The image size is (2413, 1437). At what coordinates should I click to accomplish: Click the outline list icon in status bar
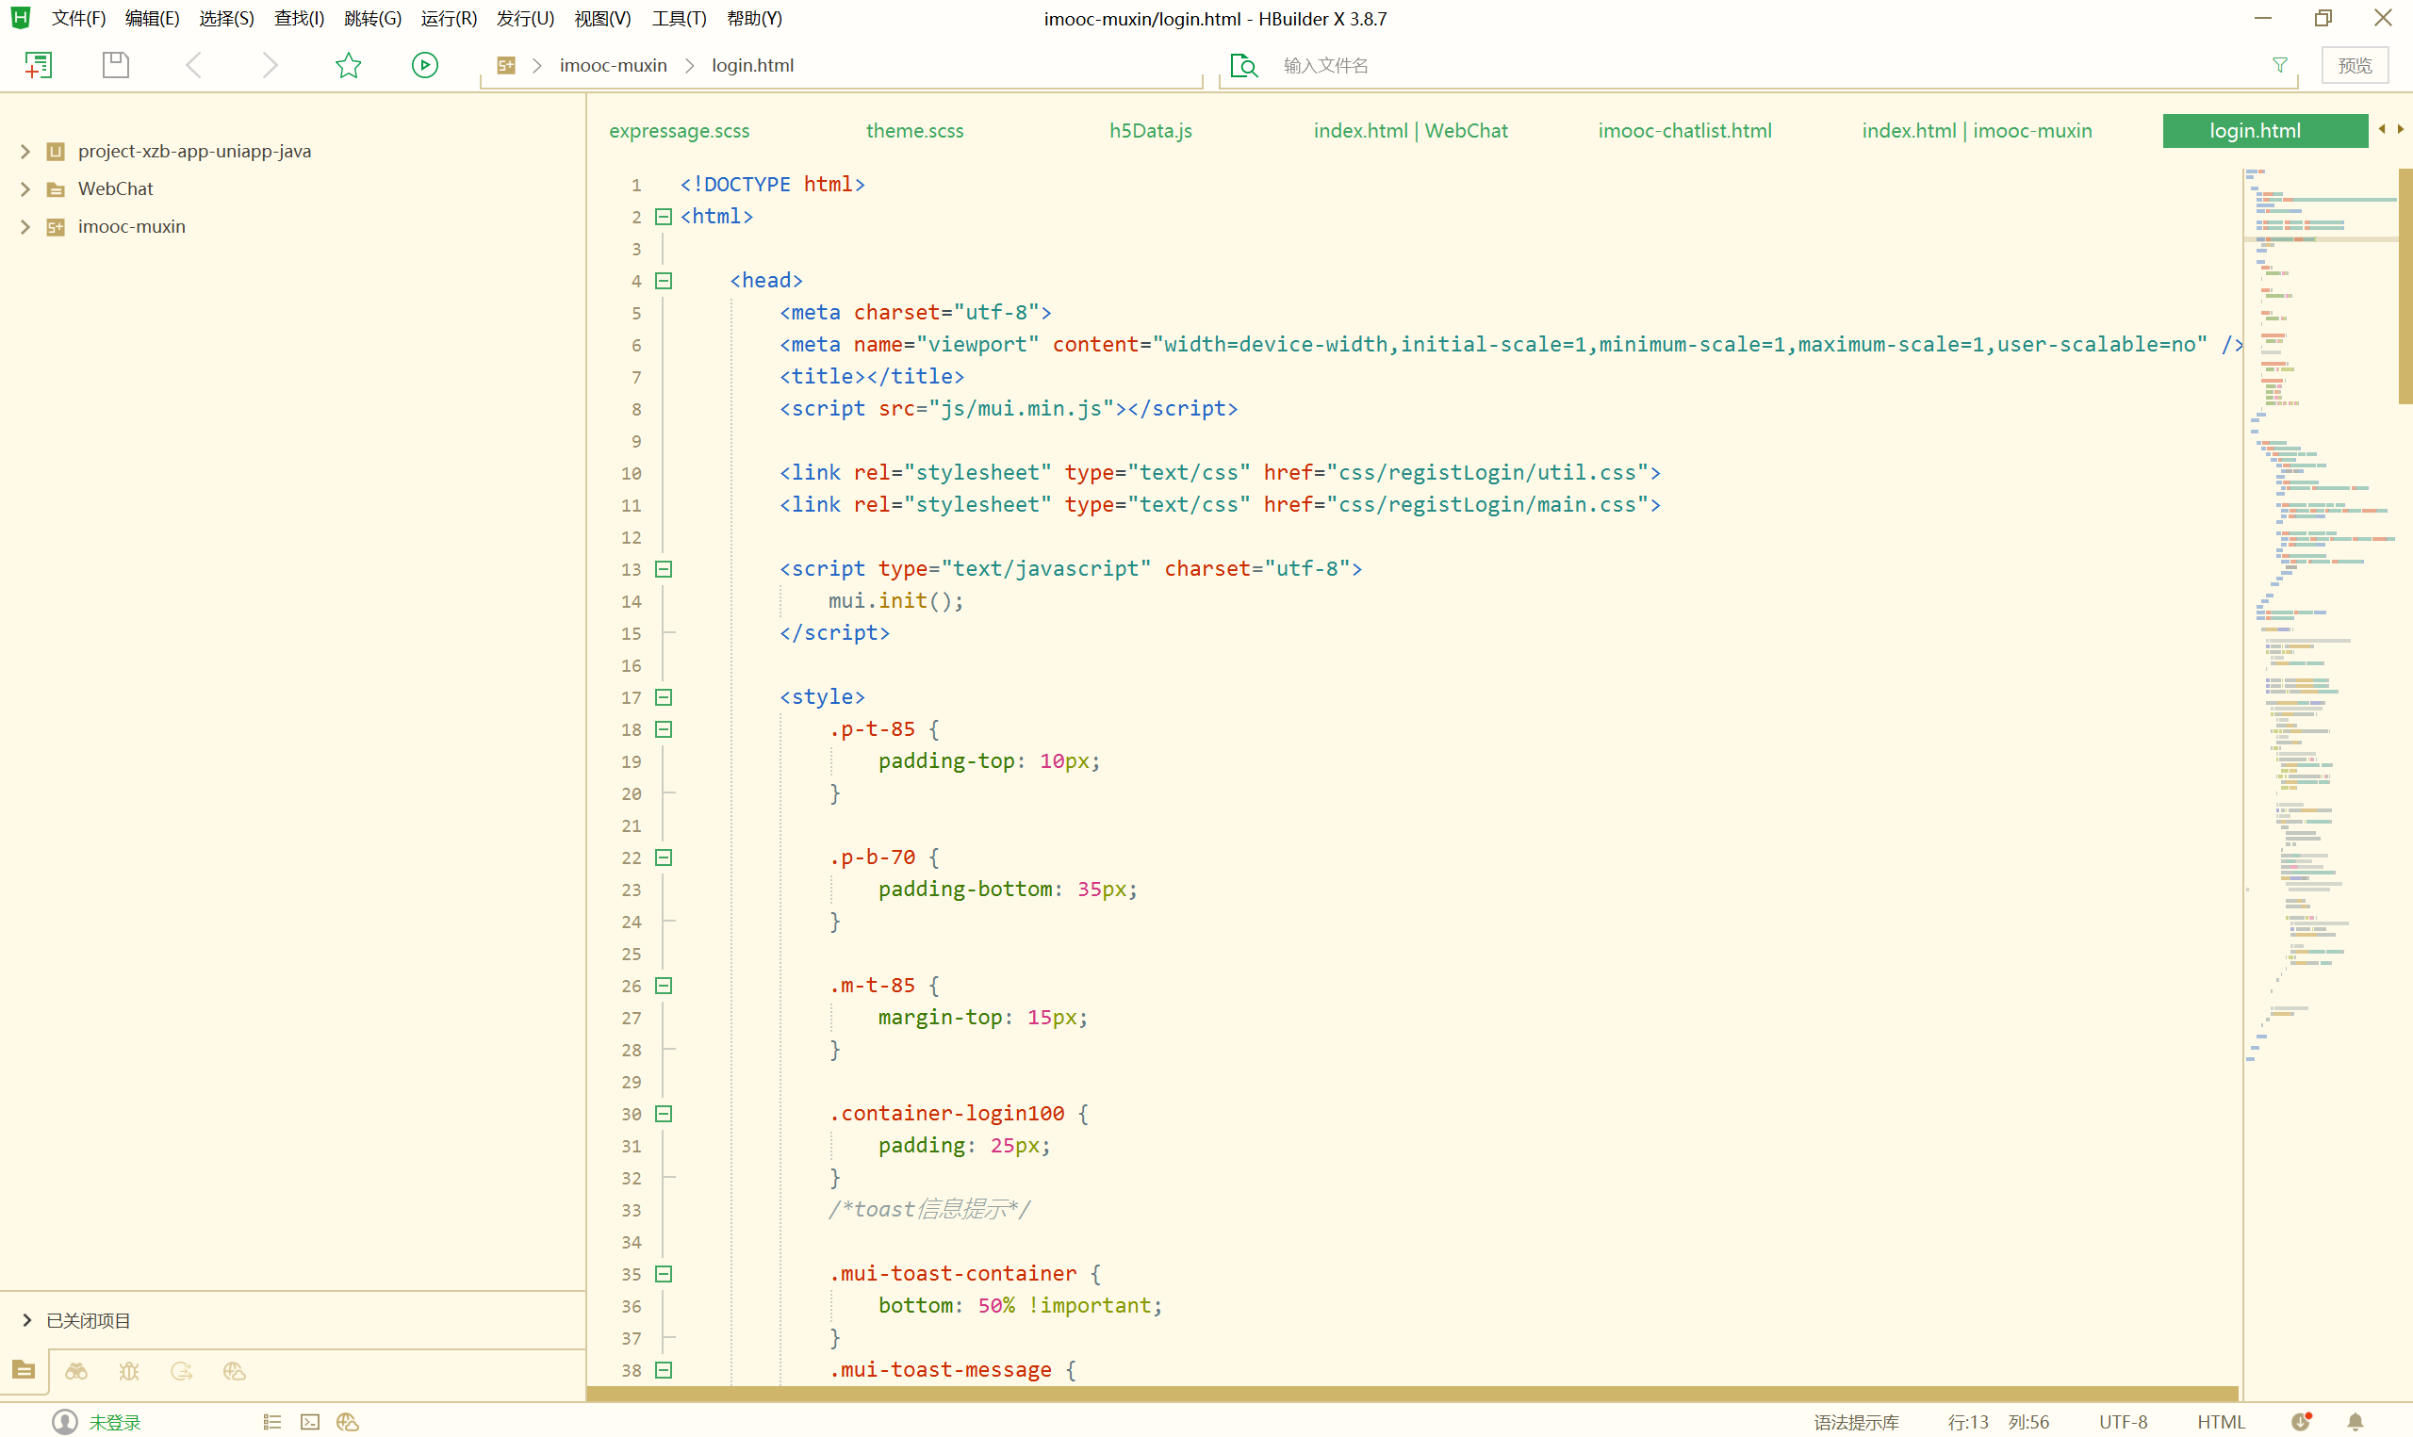(272, 1422)
